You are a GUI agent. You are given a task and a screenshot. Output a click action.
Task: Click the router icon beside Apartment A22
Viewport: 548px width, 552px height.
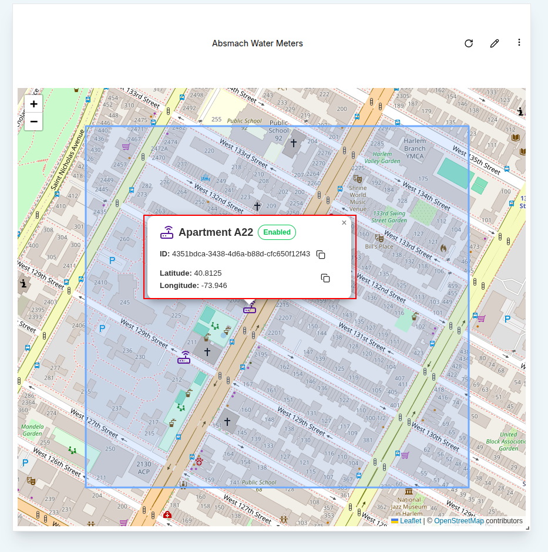tap(167, 232)
